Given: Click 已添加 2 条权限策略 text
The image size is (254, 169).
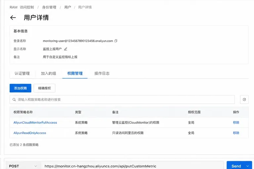Looking at the screenshot, I should [x=24, y=145].
